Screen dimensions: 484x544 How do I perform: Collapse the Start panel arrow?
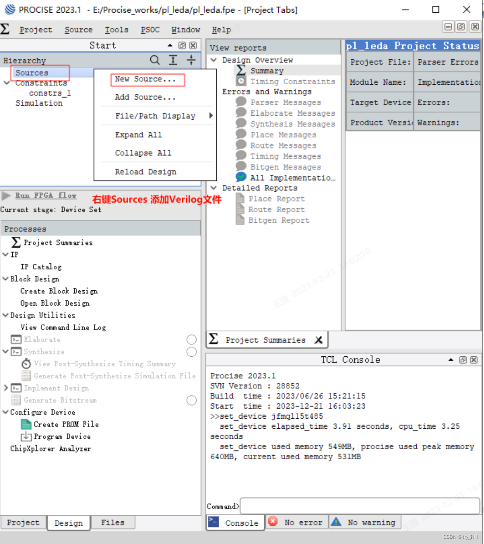coord(170,45)
